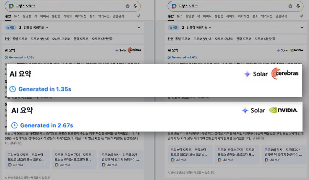
Task: Search related term 한국 모로코 in left panel
Action: (81, 39)
